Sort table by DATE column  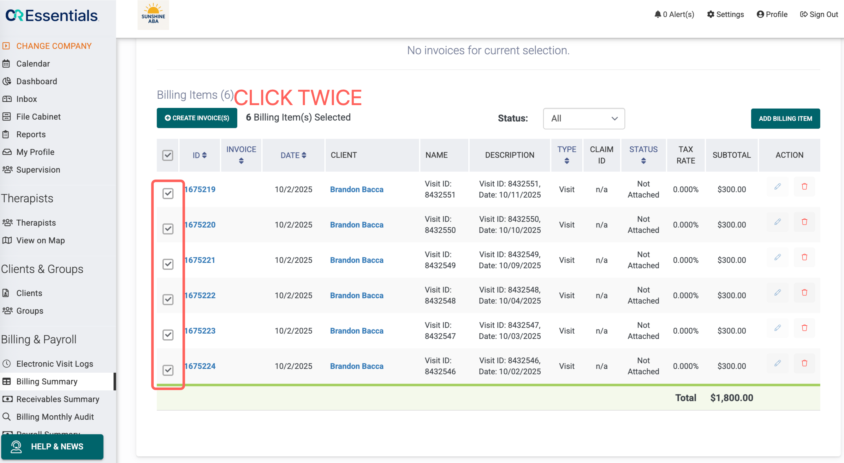click(303, 155)
